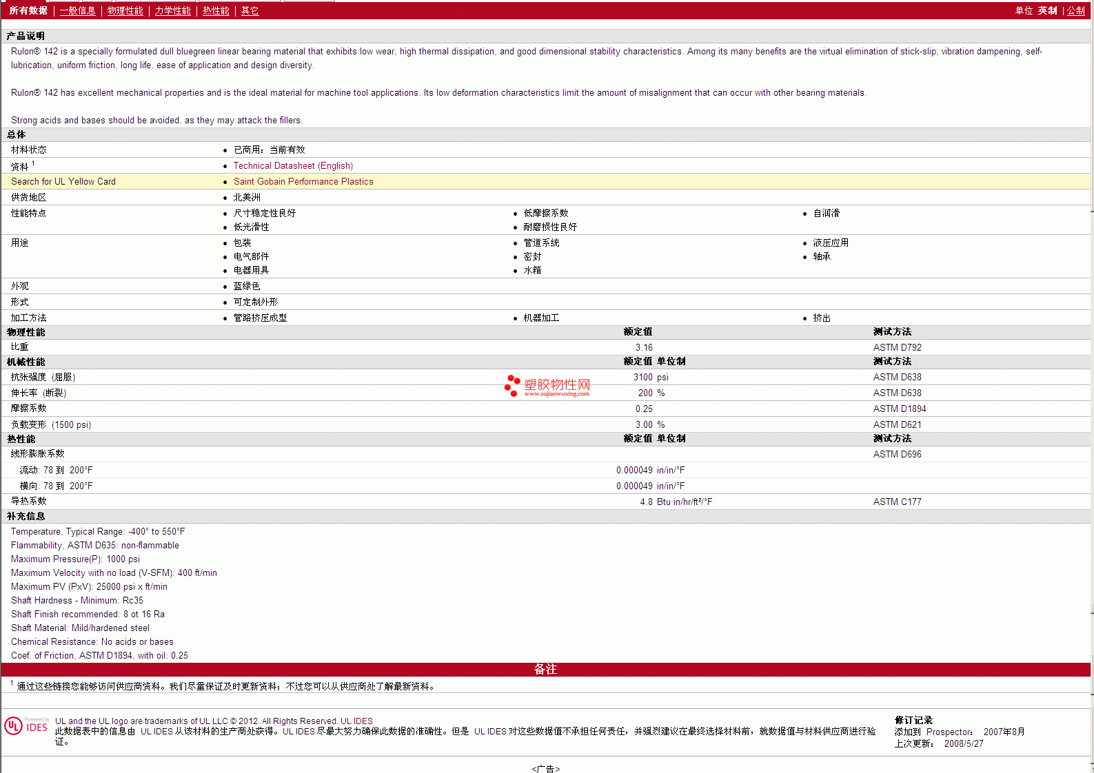The image size is (1094, 773).
Task: Click the vertical scrollbar on right edge
Action: 1091,413
